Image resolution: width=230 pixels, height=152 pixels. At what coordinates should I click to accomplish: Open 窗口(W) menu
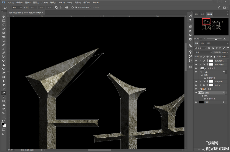click(x=87, y=3)
